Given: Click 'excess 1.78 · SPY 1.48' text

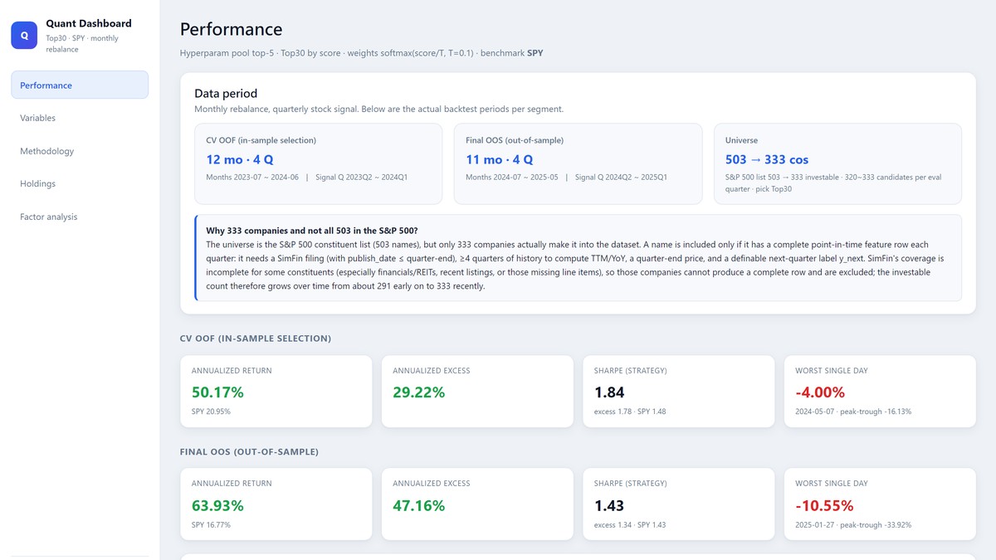Looking at the screenshot, I should point(630,411).
